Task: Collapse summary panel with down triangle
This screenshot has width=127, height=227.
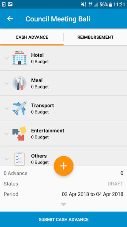Action: (63, 204)
